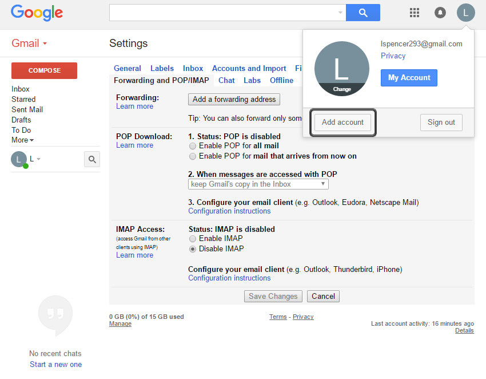Open IMAP Configuration instructions link
The image size is (486, 379).
pyautogui.click(x=229, y=278)
